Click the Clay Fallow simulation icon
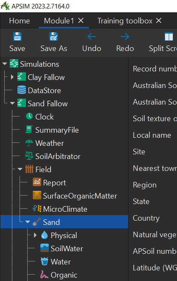This screenshot has width=177, height=281. coord(22,77)
